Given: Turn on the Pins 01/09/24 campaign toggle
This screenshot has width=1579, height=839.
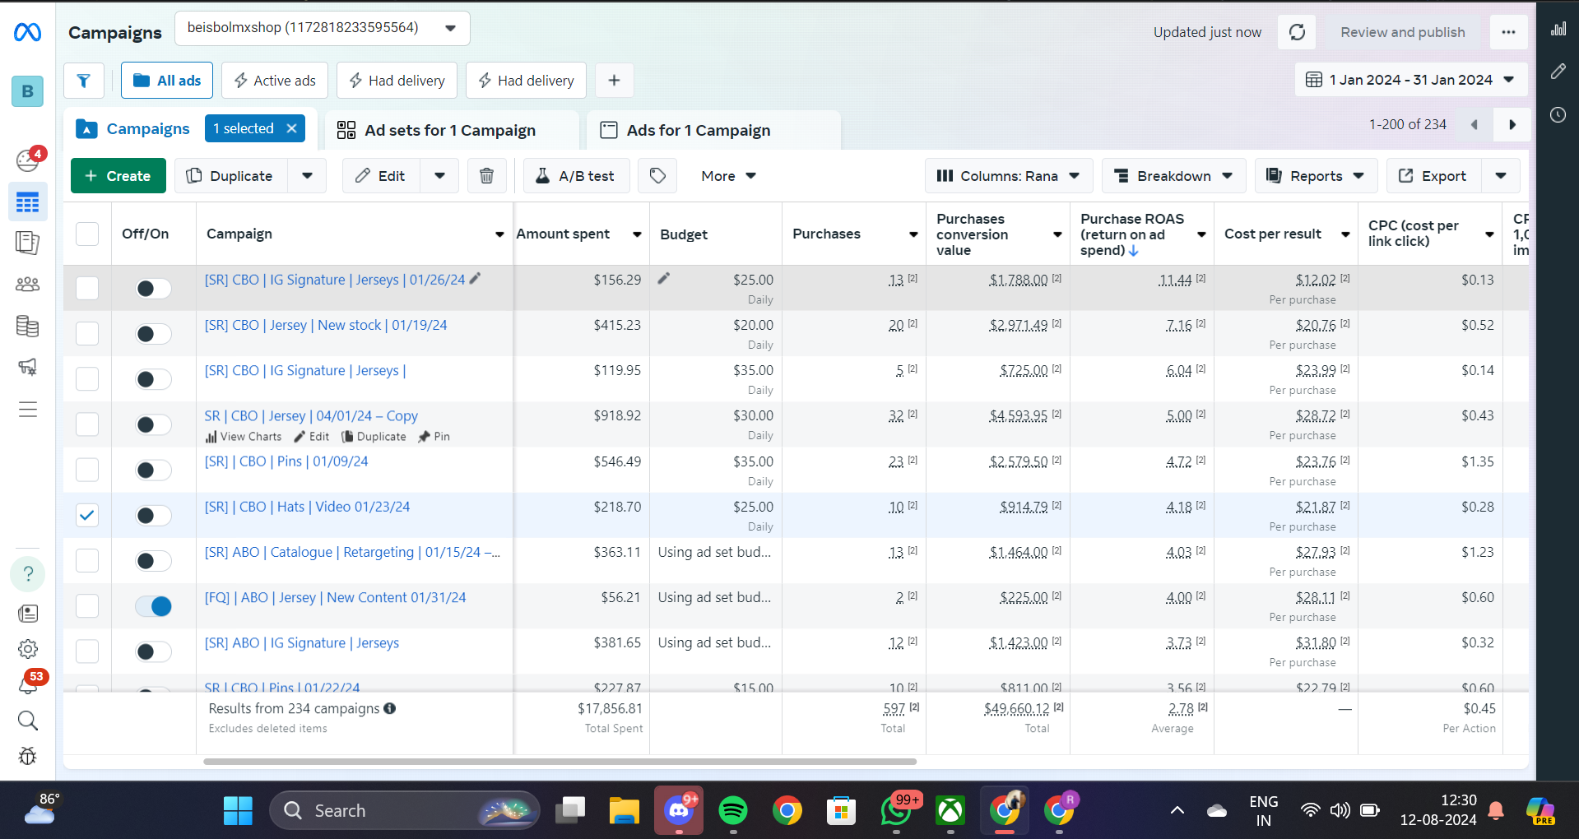Looking at the screenshot, I should pyautogui.click(x=154, y=470).
